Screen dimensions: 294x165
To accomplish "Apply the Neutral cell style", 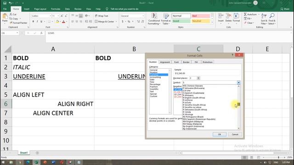I will [x=201, y=21].
